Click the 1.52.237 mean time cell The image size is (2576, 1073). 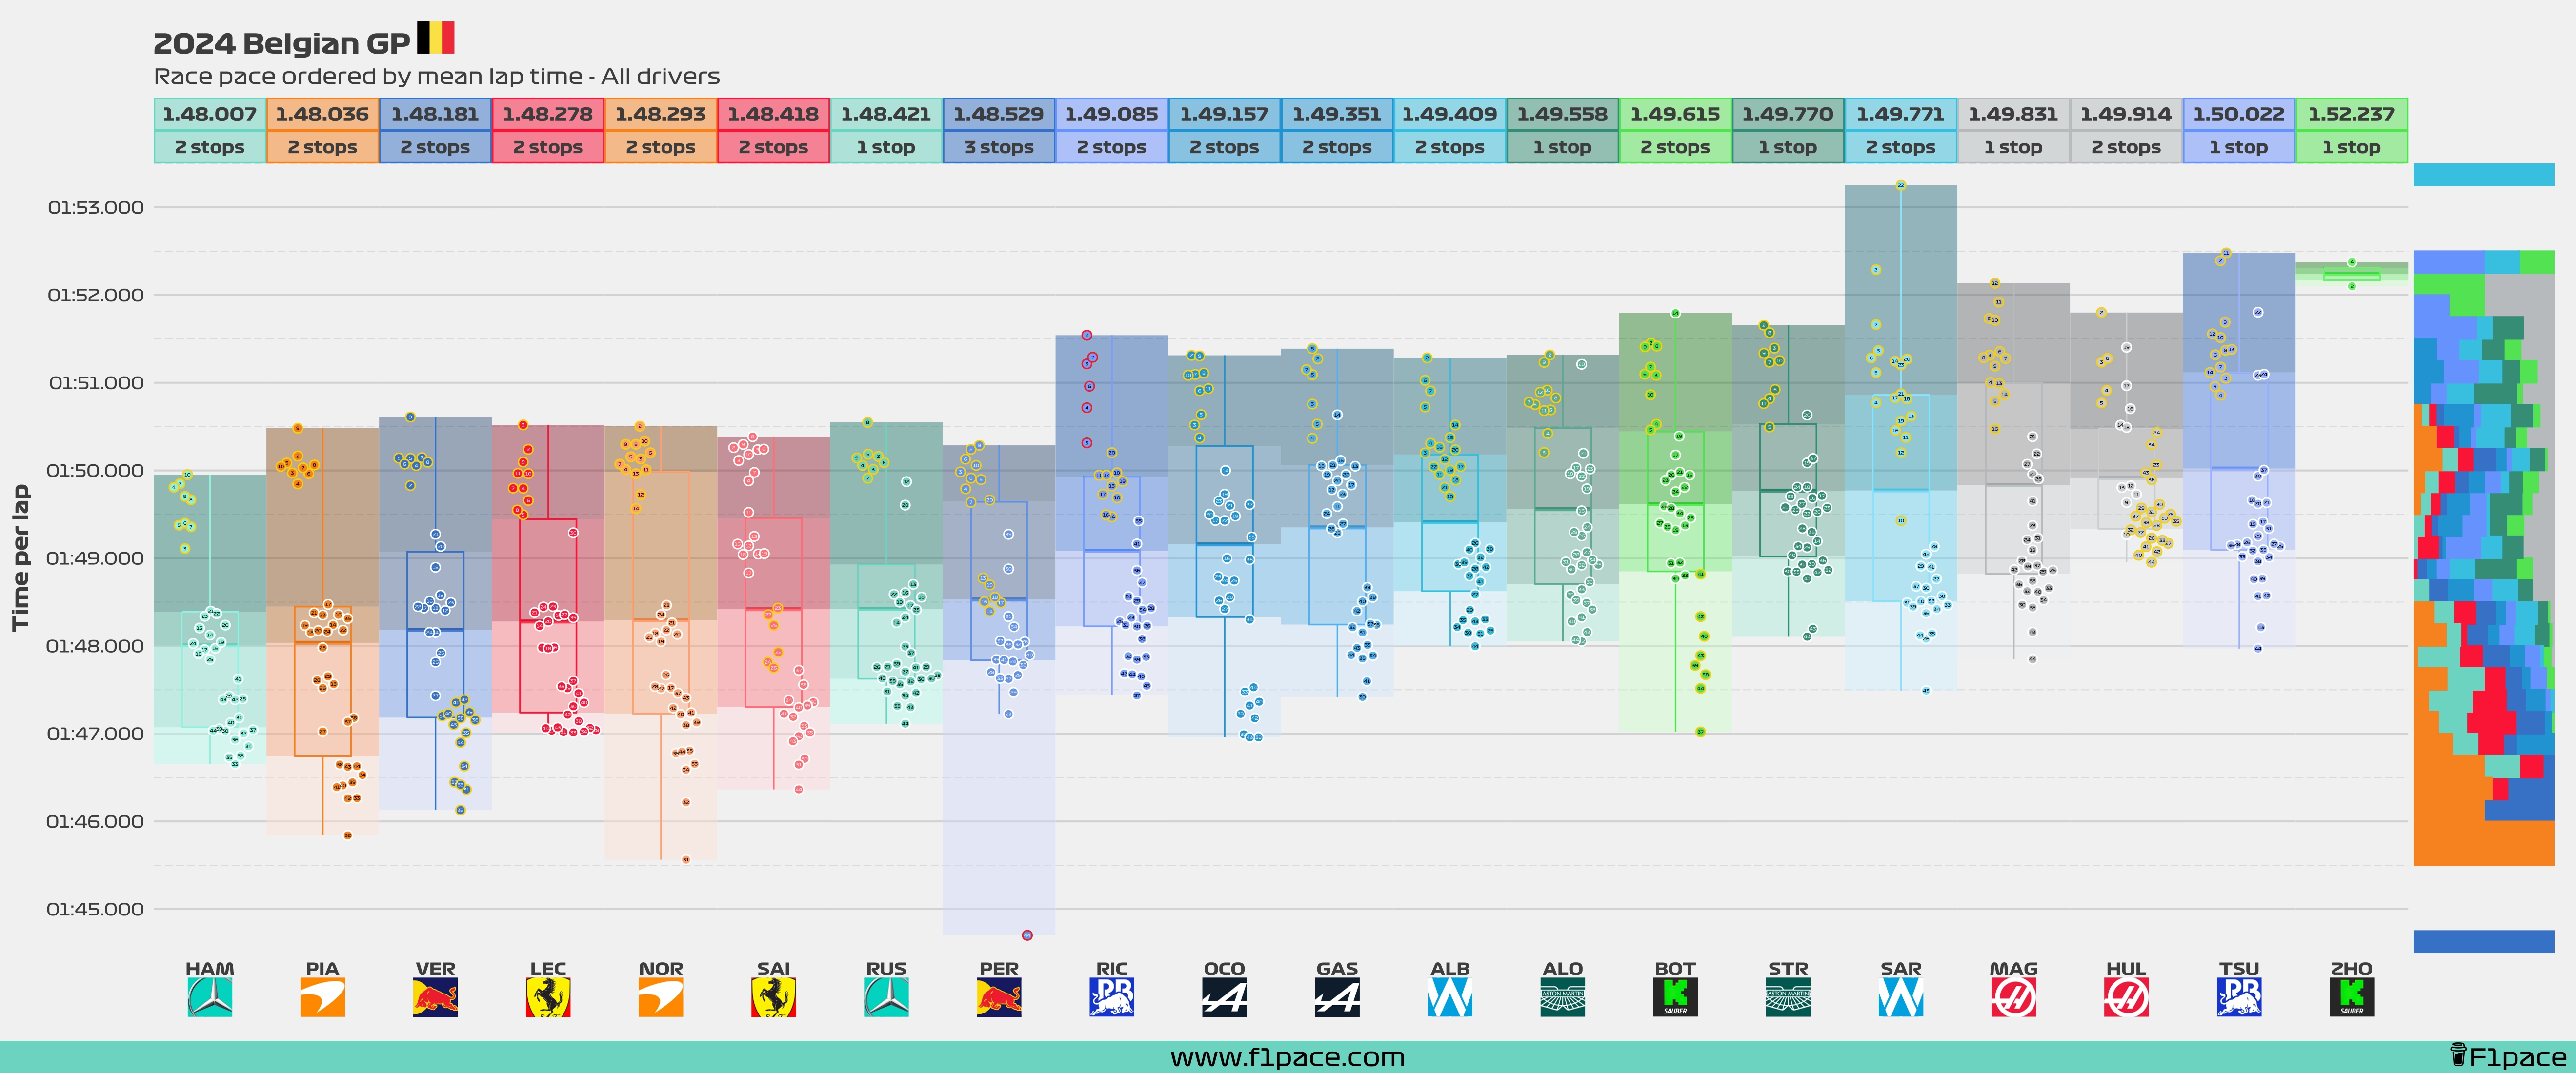2352,114
